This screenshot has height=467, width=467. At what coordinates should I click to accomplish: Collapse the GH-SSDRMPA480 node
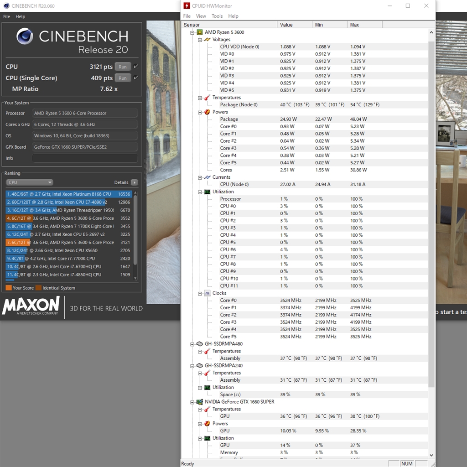[192, 344]
